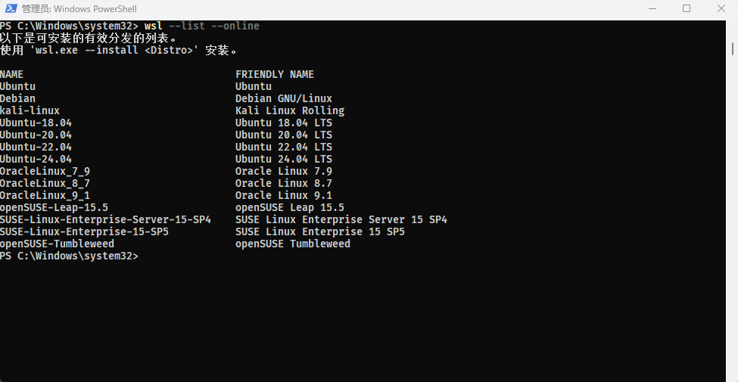Click 'Ubuntu 18.04 LTS' friendly name
This screenshot has height=382, width=738.
tap(283, 123)
